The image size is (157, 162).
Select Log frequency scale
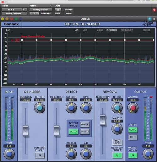tap(85, 30)
